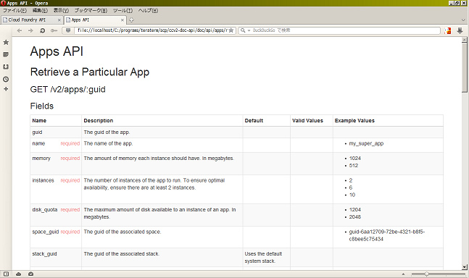Open the ヘルプ(H) menu
The width and height of the screenshot is (469, 278).
coord(148,10)
